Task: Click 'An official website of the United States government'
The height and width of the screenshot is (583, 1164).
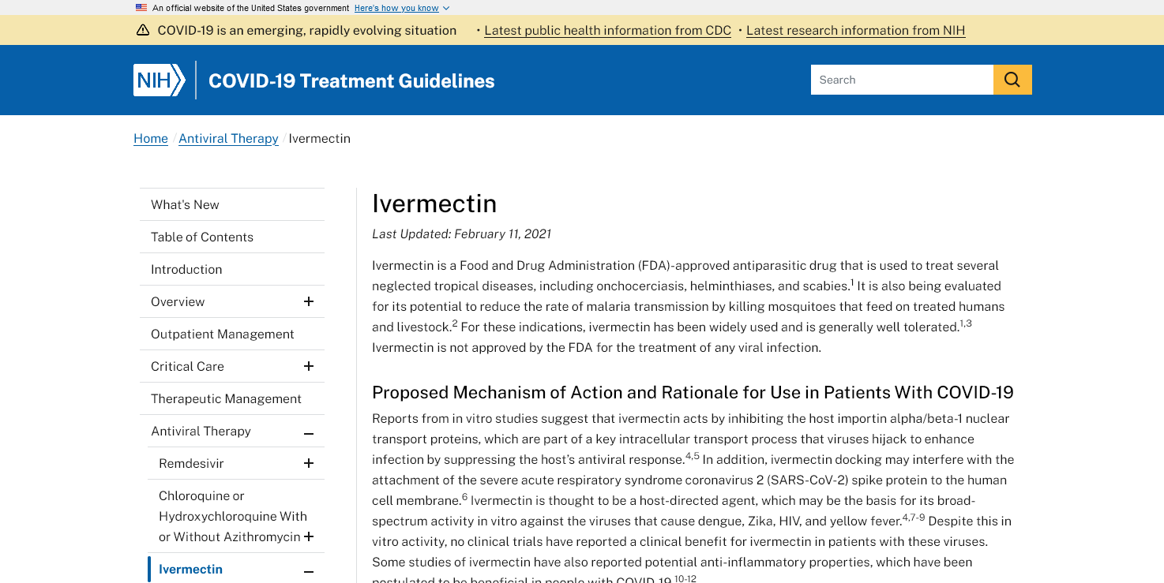Action: click(x=250, y=8)
